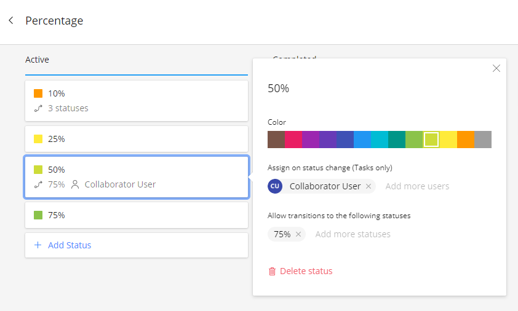Edit the 50% status name title
The image size is (518, 311).
(279, 89)
